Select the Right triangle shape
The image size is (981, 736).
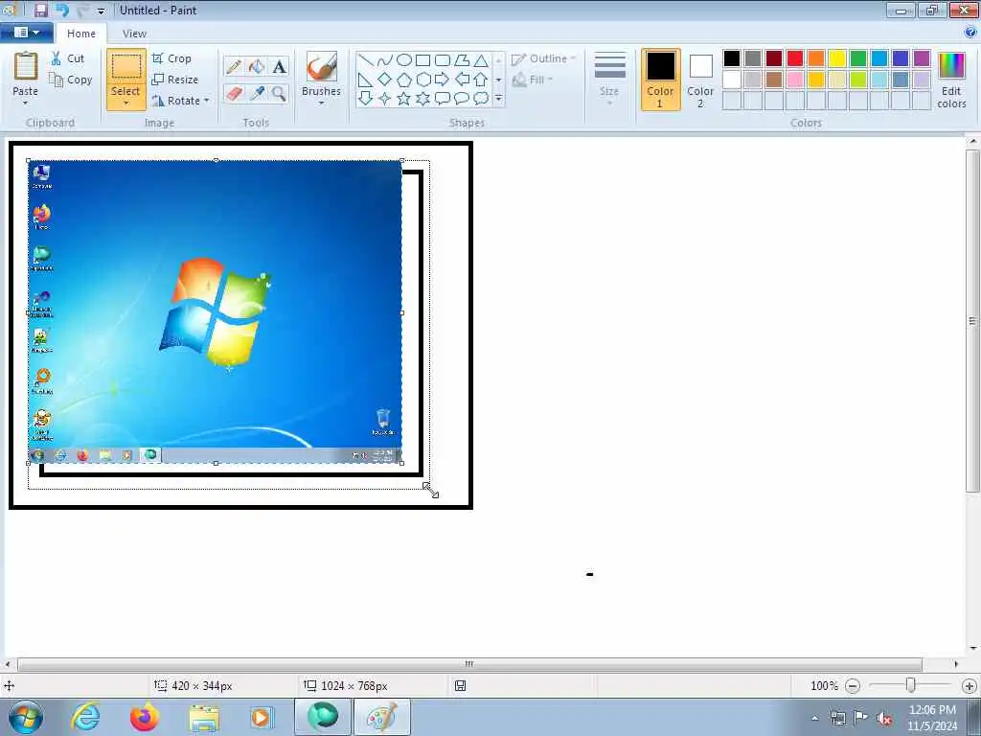(366, 80)
